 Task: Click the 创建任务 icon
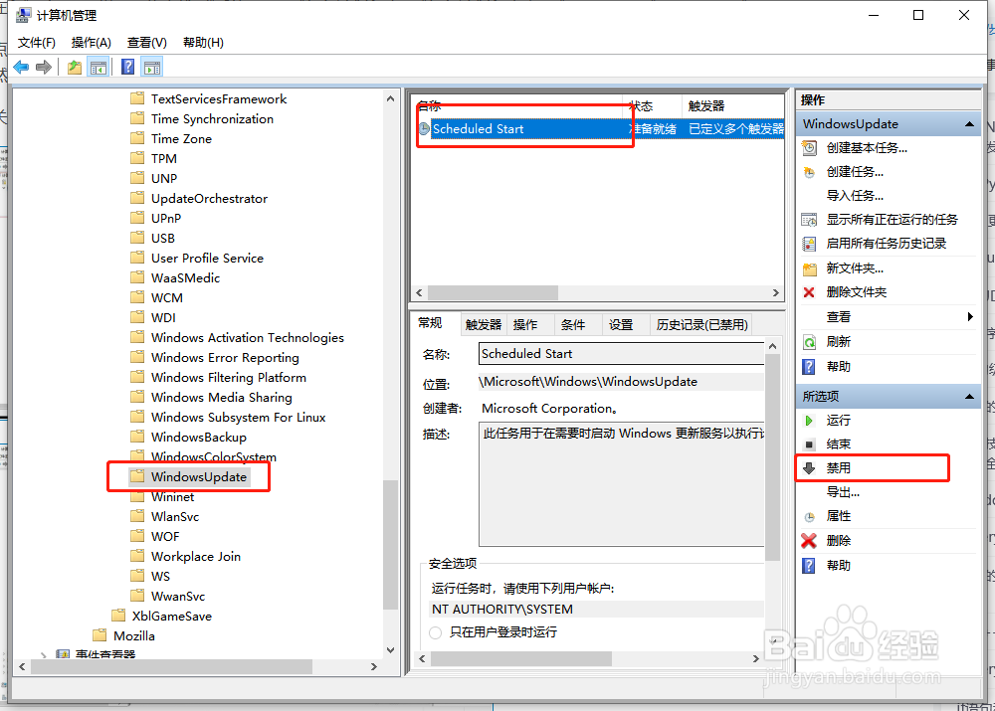coord(809,172)
